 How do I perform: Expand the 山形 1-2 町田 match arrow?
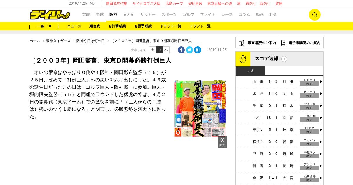click(321, 82)
